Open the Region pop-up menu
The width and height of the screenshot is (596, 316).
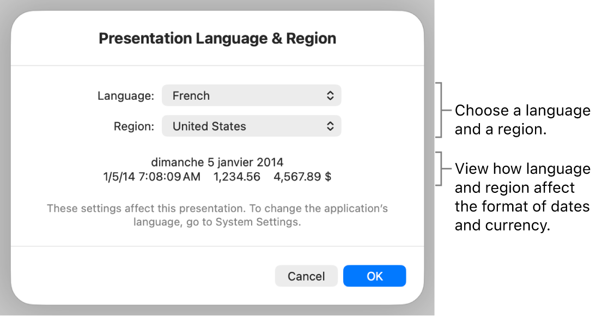251,126
